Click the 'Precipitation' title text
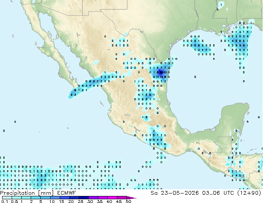 point(17,193)
